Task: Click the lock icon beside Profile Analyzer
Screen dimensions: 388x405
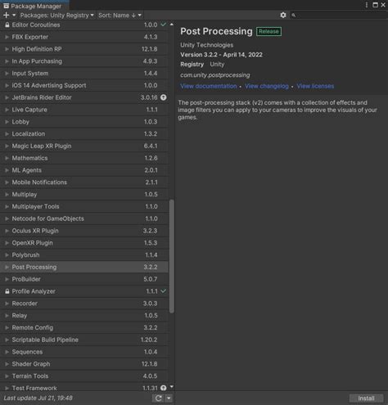Action: pyautogui.click(x=7, y=291)
